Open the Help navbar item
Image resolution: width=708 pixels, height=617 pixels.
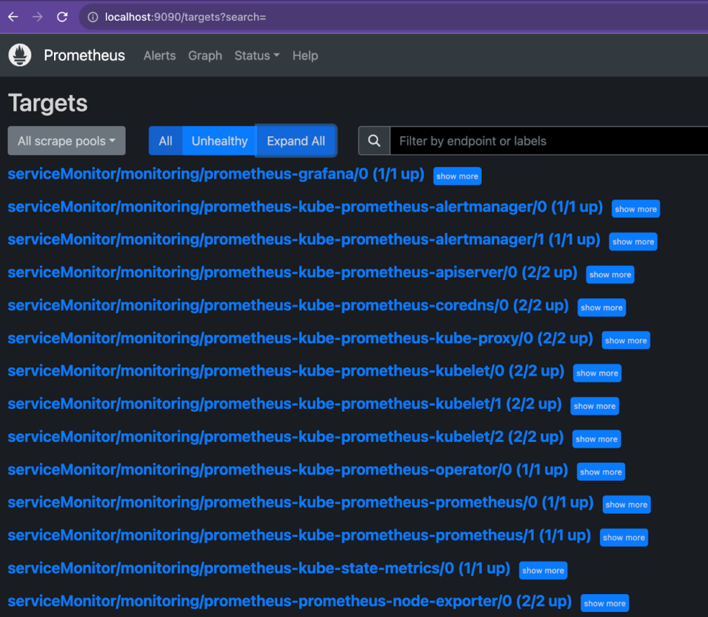(305, 55)
